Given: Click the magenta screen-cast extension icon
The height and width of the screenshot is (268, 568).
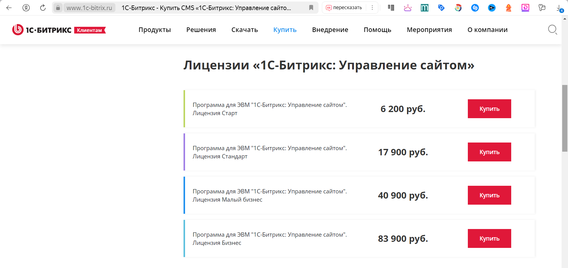Looking at the screenshot, I should (525, 8).
